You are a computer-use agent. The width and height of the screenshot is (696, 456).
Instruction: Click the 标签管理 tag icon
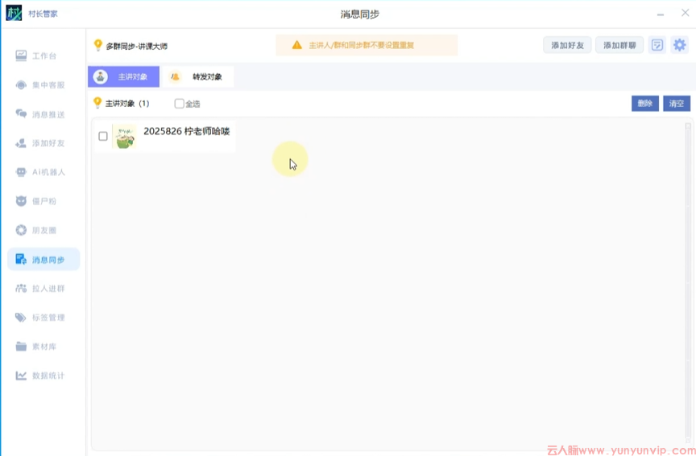coord(21,318)
